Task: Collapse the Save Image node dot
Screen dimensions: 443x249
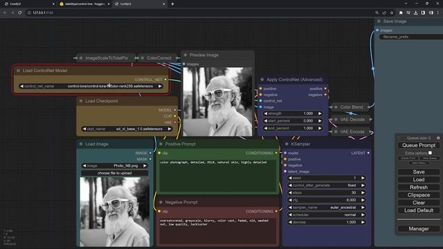Action: click(x=379, y=21)
